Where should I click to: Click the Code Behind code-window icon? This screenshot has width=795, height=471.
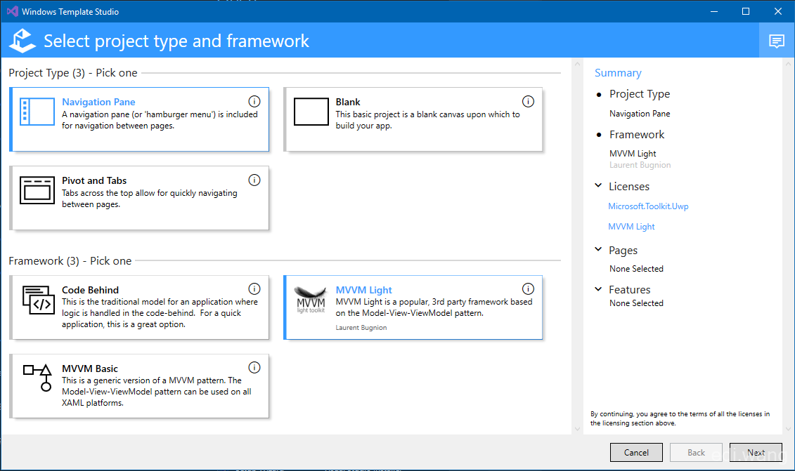point(38,300)
